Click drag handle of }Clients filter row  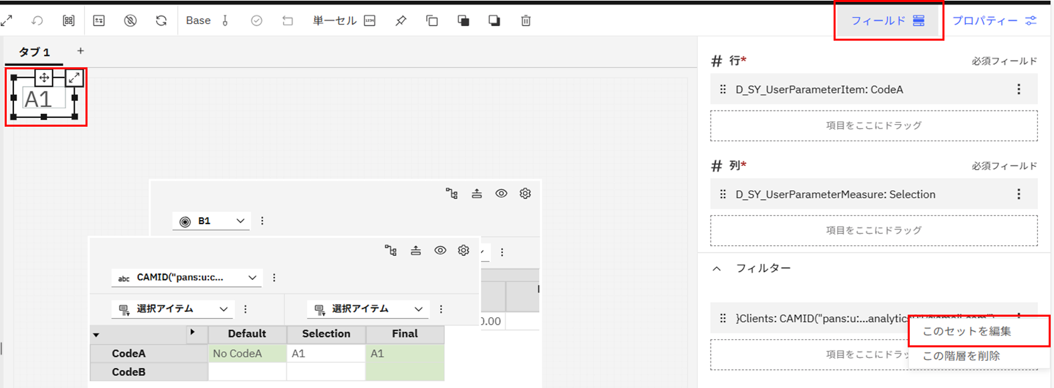[x=723, y=319]
